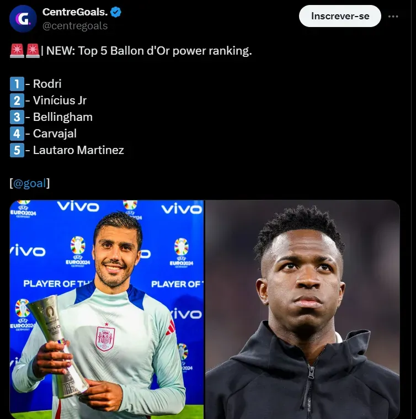Open the three-dot more options menu

point(393,17)
